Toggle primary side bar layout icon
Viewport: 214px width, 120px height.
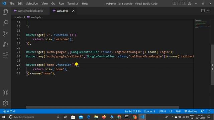coord(175,3)
